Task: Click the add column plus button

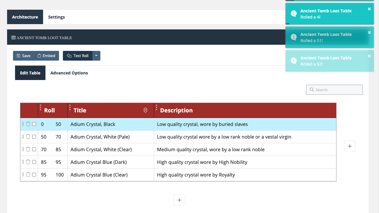Action: [350, 146]
